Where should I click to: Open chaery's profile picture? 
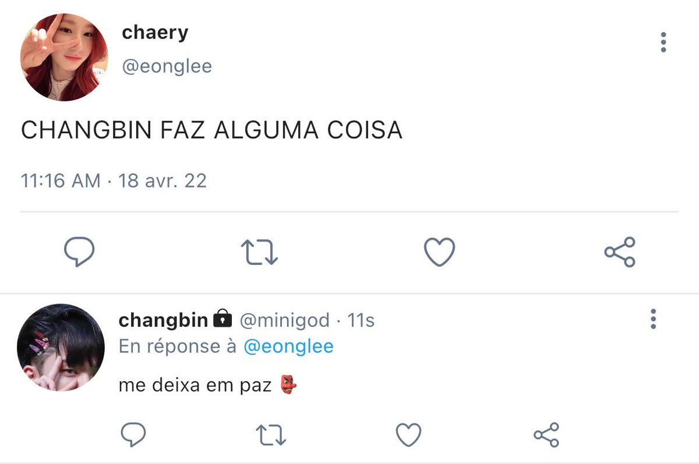tap(64, 58)
